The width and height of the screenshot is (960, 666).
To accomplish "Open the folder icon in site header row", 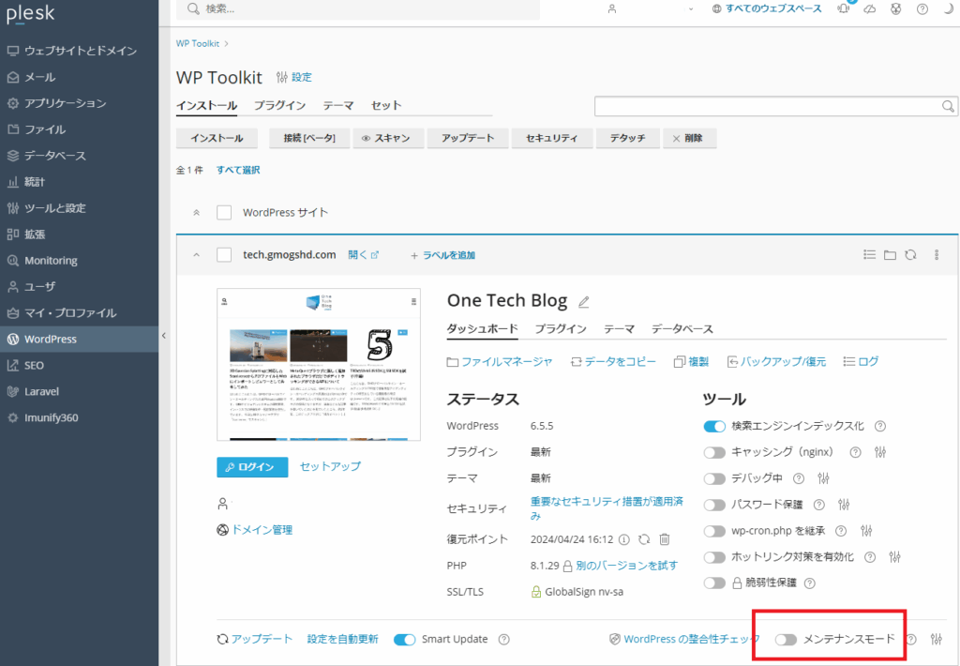I will point(890,254).
